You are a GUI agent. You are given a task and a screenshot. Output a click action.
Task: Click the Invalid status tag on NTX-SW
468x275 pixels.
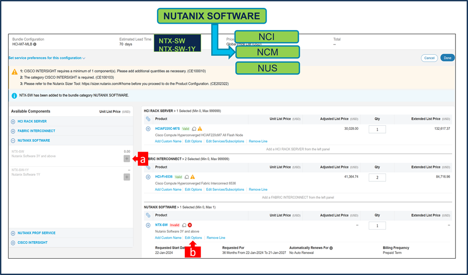175,225
